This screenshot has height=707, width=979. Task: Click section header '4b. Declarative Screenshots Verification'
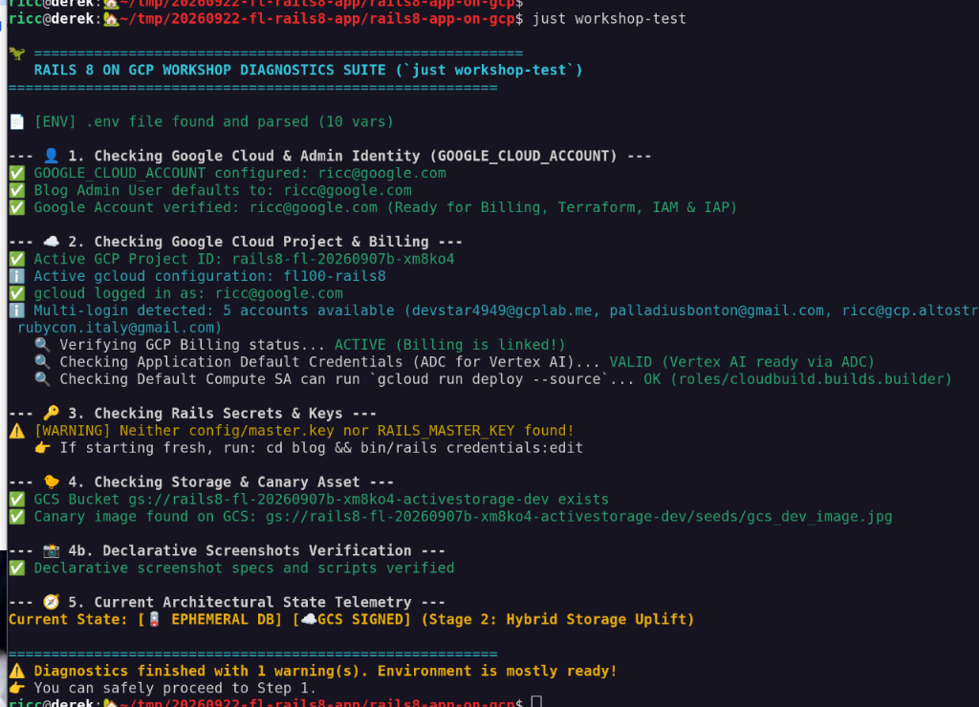click(x=240, y=550)
